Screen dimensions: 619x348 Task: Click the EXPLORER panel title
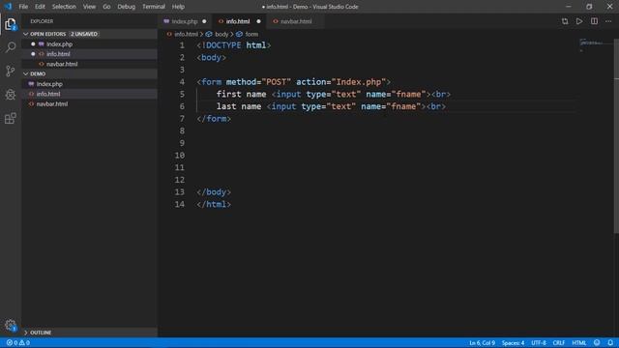[x=42, y=21]
